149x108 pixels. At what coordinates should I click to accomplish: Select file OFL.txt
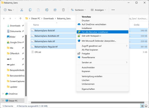pyautogui.click(x=38, y=52)
